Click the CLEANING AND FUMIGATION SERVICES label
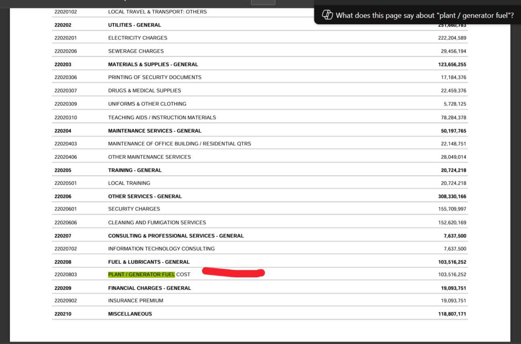The width and height of the screenshot is (521, 344). [157, 222]
